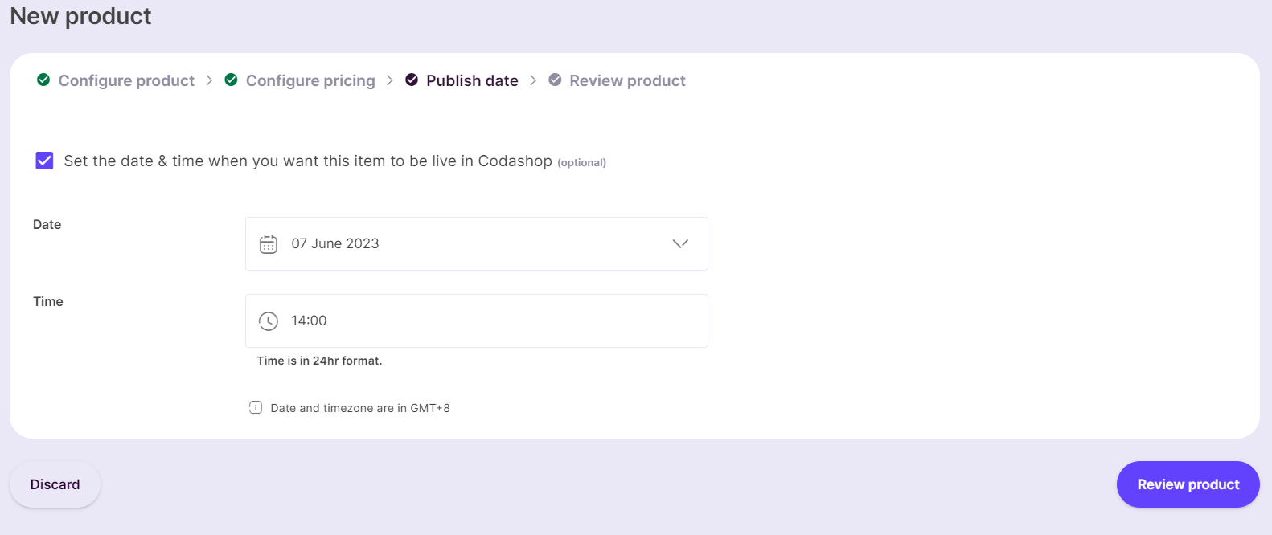1272x535 pixels.
Task: Click grey checkmark icon beside Review product
Action: (555, 80)
